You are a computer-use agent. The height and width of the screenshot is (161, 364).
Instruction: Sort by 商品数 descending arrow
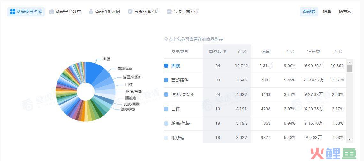[x=225, y=51]
